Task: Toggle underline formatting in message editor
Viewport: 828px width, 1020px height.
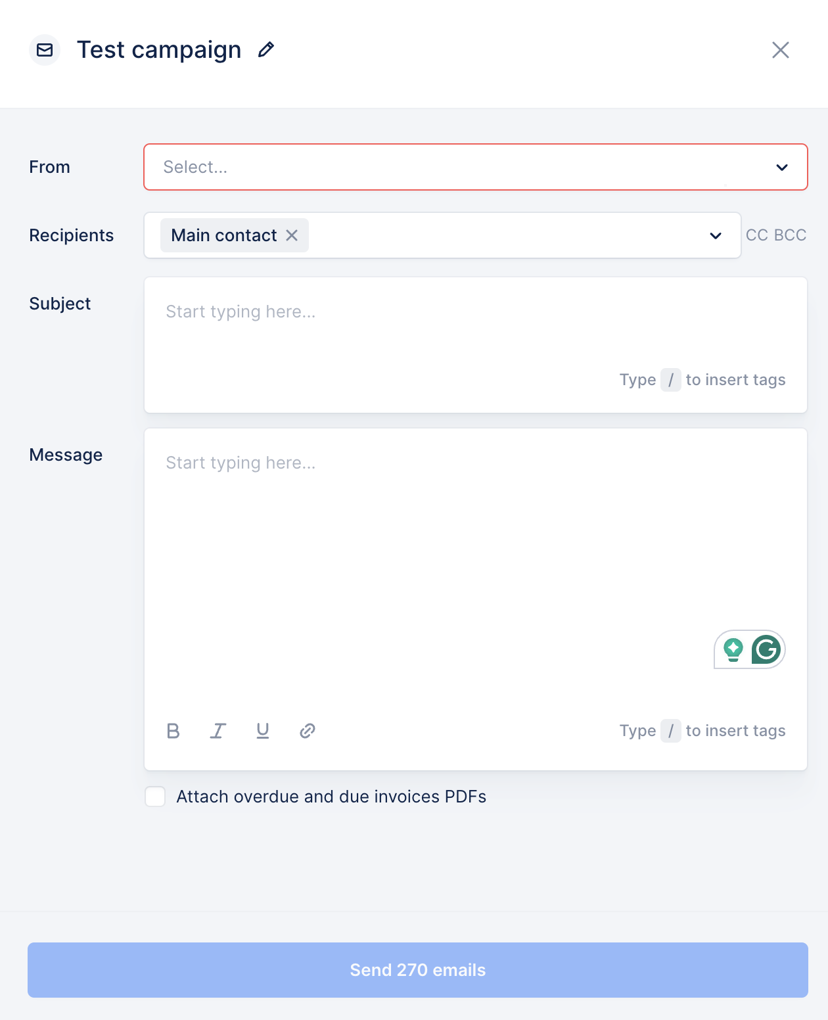Action: pyautogui.click(x=263, y=731)
